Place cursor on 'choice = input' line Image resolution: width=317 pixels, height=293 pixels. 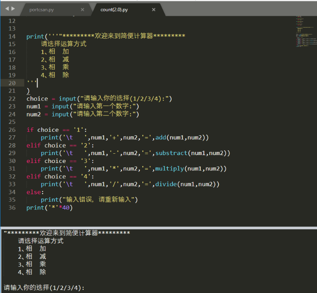pos(99,98)
